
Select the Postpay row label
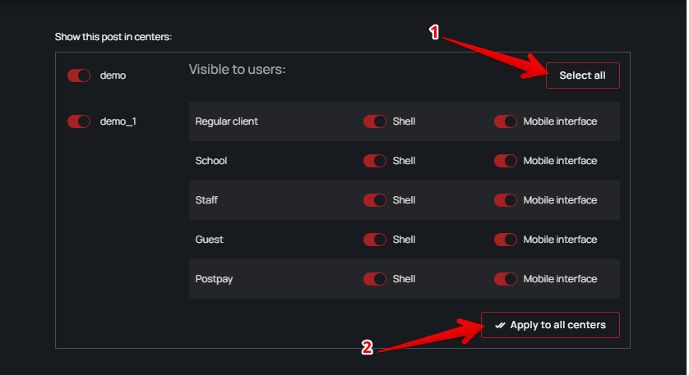214,279
